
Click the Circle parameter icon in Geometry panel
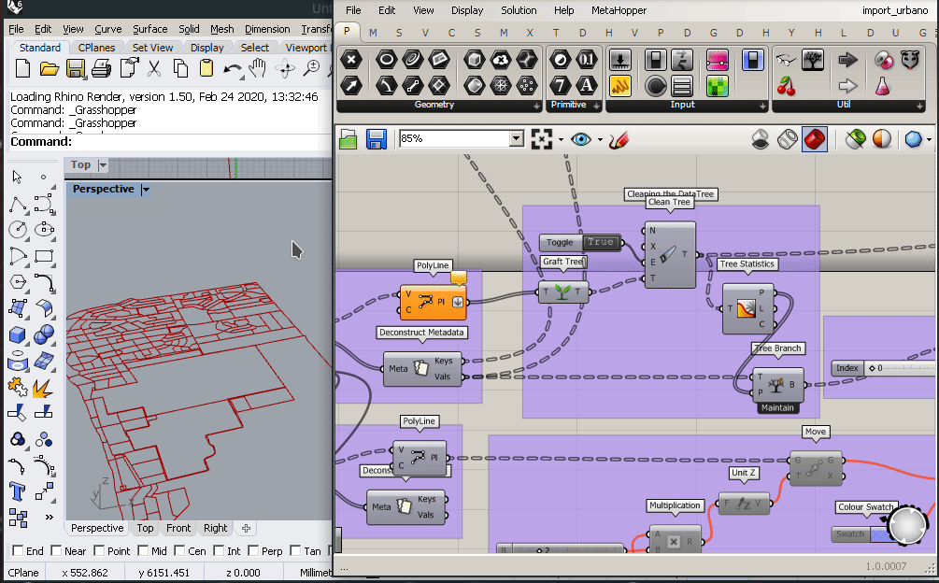[x=386, y=59]
